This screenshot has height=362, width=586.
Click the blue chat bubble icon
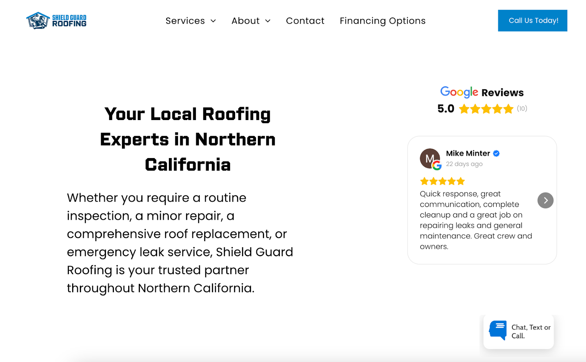pos(498,330)
